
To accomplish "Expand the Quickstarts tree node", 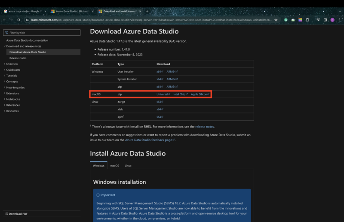I will pyautogui.click(x=13, y=70).
